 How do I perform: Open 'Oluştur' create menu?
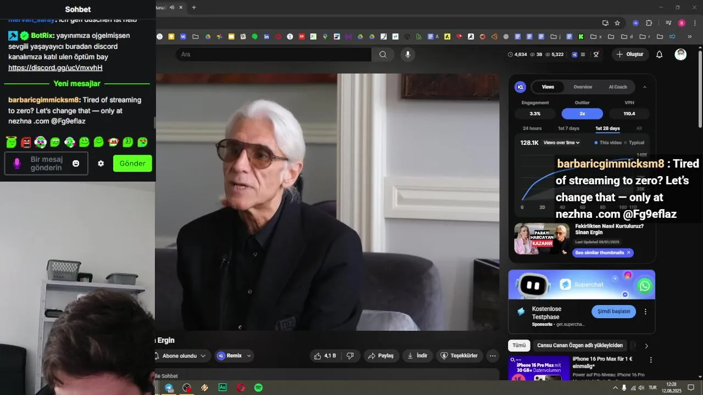631,54
